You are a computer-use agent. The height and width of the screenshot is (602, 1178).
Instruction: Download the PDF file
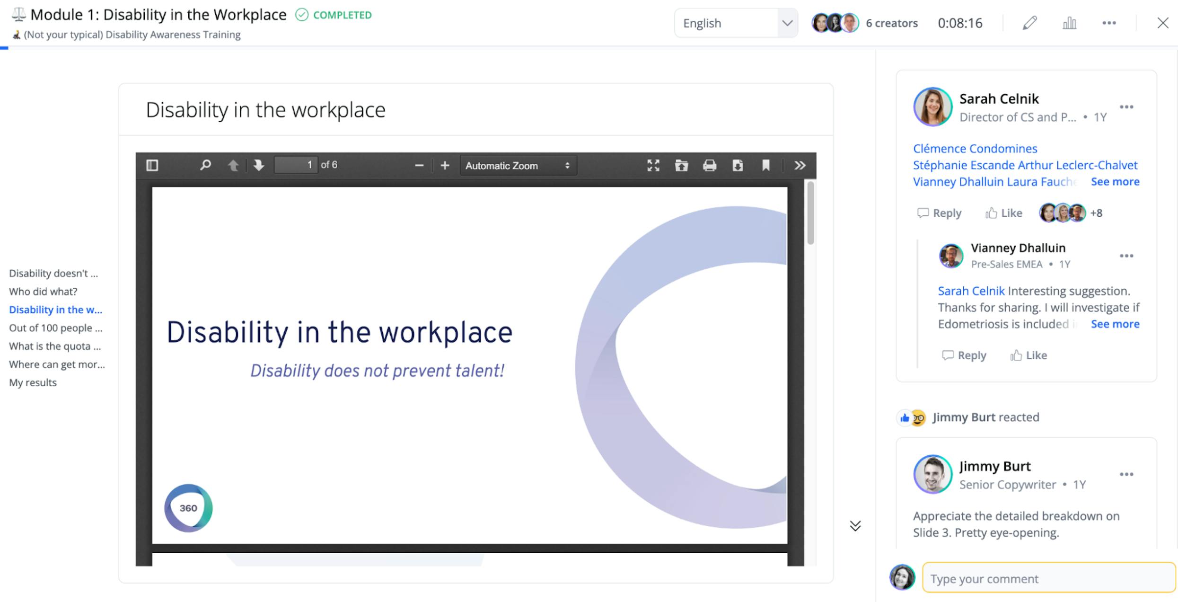[x=738, y=165]
